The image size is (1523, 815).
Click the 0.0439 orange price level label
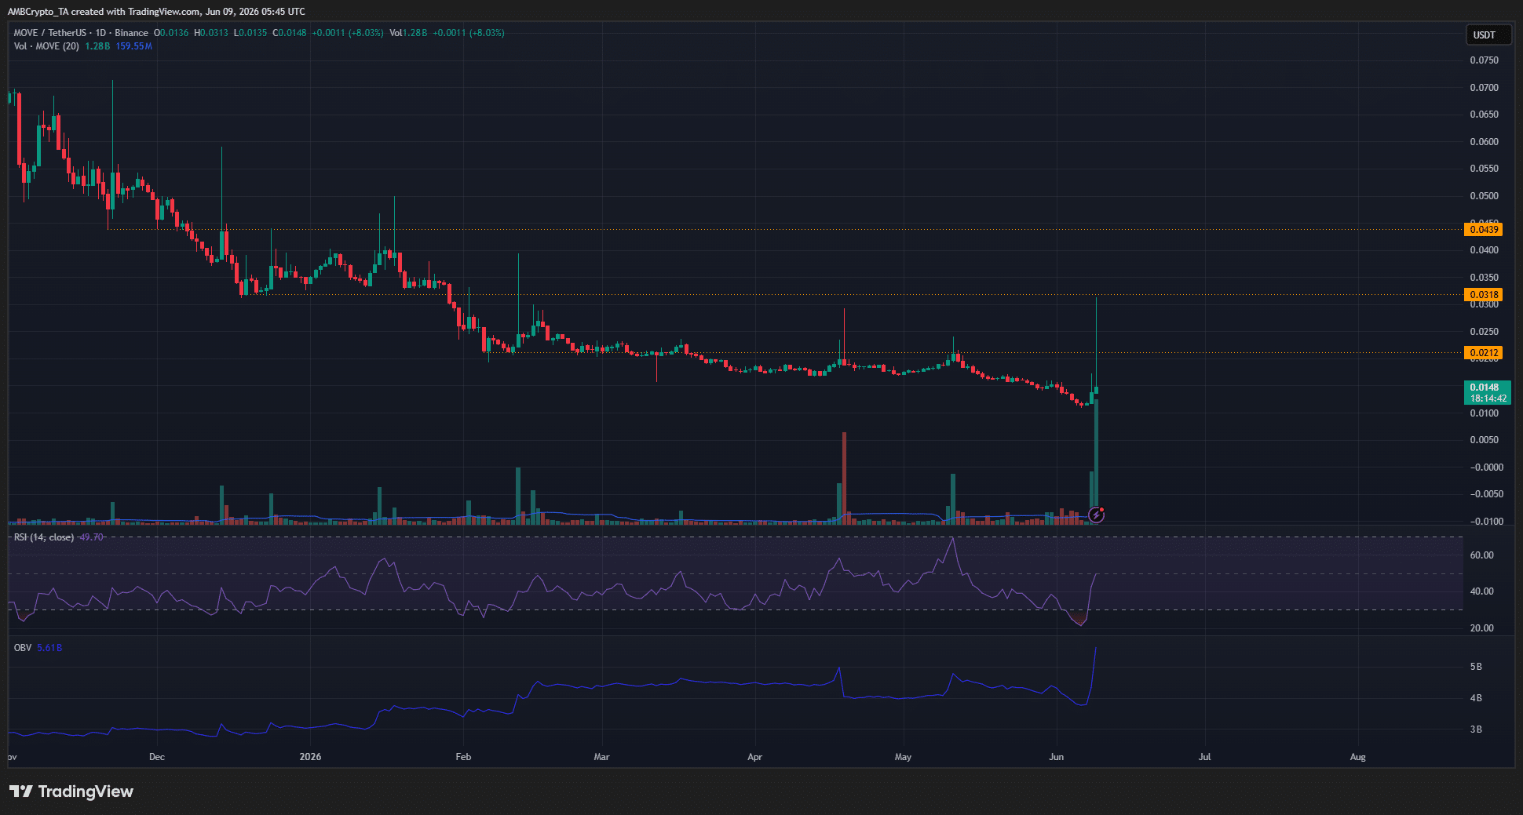[x=1484, y=230]
